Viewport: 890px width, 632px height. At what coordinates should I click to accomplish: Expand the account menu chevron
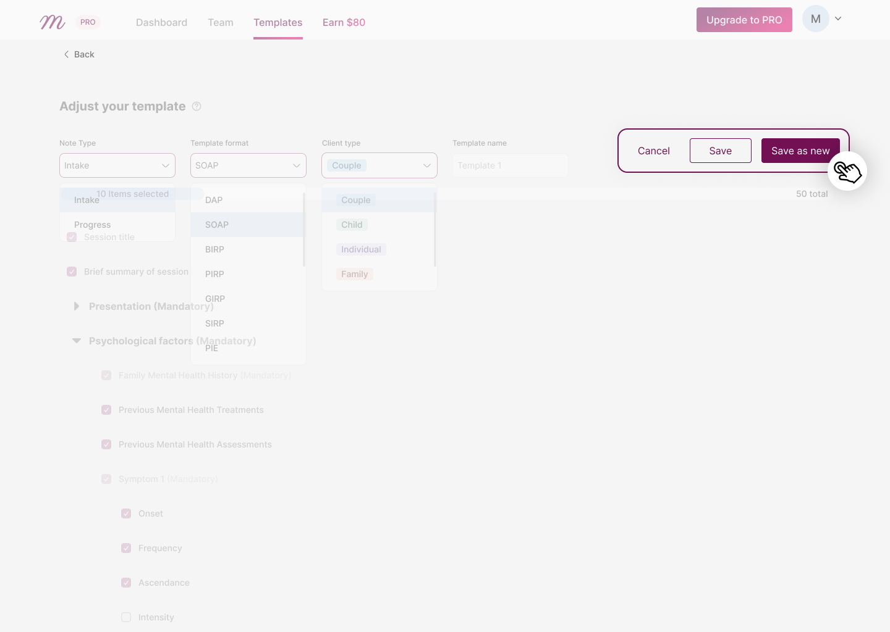click(x=838, y=19)
